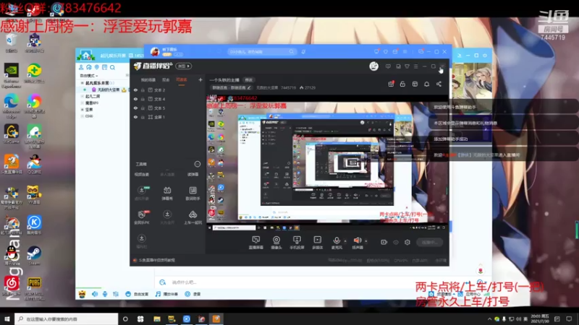
Task: Select the orange highlighted scene tab
Action: click(182, 80)
